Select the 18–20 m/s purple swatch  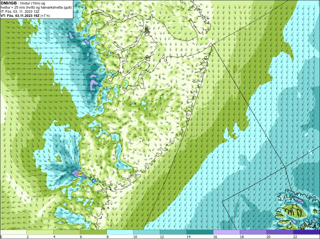[253, 232]
